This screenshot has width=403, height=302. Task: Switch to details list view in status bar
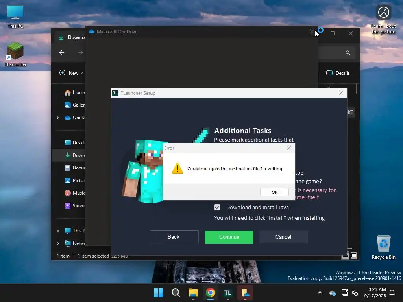point(346,256)
